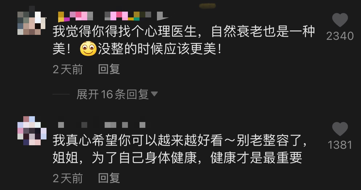The height and width of the screenshot is (190, 361).
Task: Reply to the comment about 心理医生
Action: (x=109, y=69)
